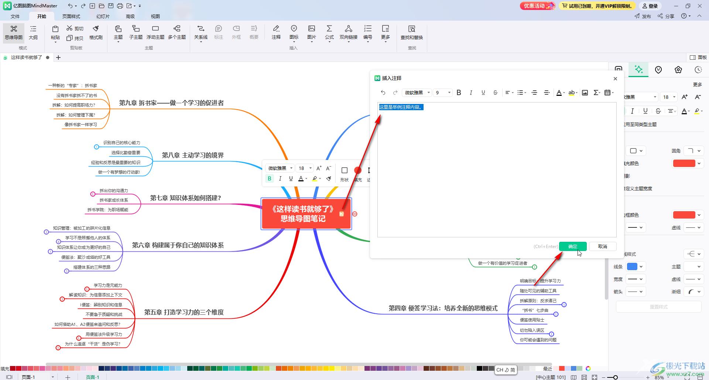
Task: Click the 发布 publish button
Action: 643,16
